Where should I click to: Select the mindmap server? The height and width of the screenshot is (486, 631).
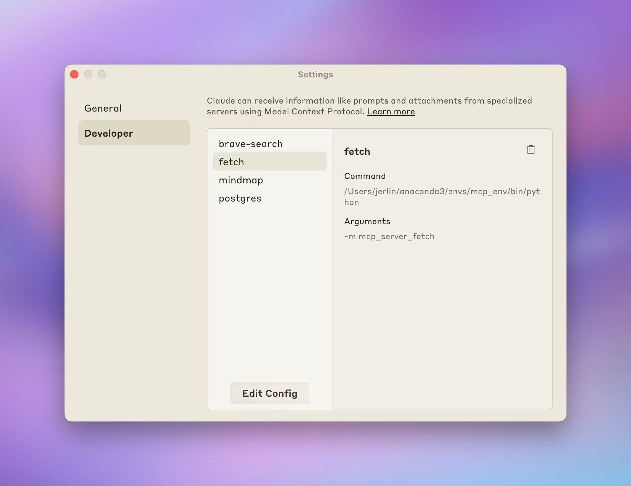[x=241, y=180]
